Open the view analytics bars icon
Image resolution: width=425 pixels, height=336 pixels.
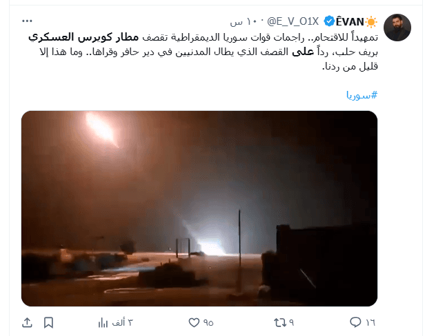(103, 322)
